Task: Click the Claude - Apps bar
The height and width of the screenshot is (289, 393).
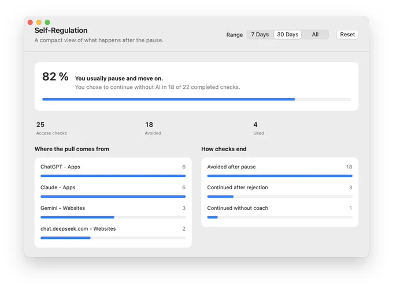Action: 113,197
